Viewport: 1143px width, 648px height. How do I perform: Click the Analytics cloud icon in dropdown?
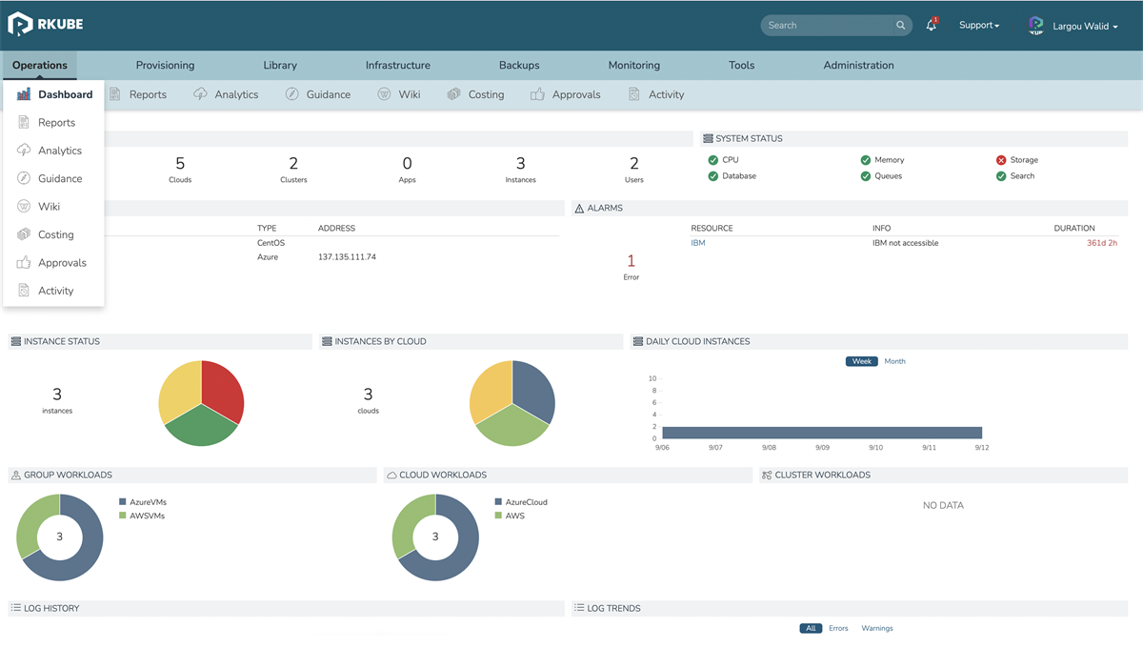coord(24,151)
